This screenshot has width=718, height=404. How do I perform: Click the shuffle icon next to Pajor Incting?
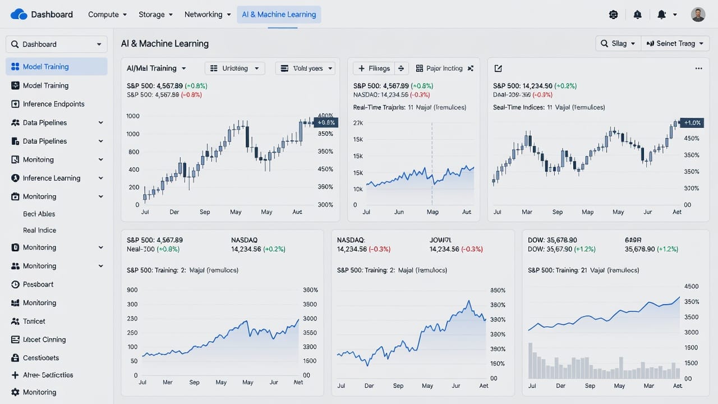tap(471, 68)
